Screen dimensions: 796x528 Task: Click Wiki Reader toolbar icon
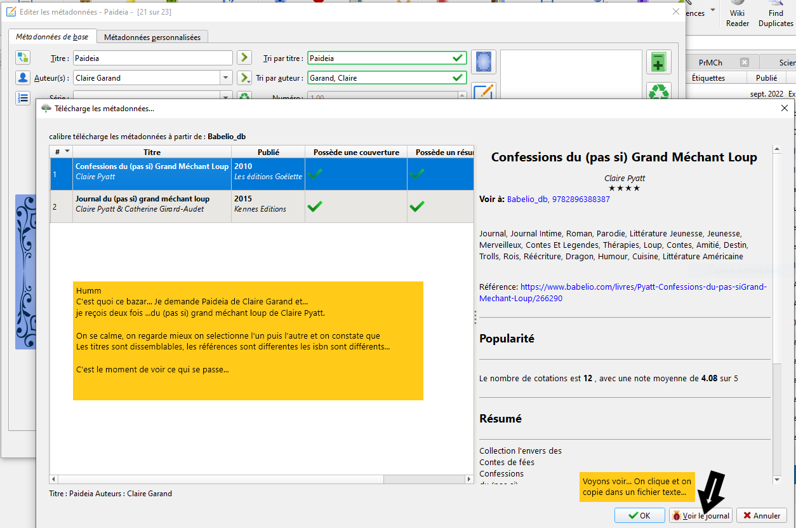[x=737, y=14]
